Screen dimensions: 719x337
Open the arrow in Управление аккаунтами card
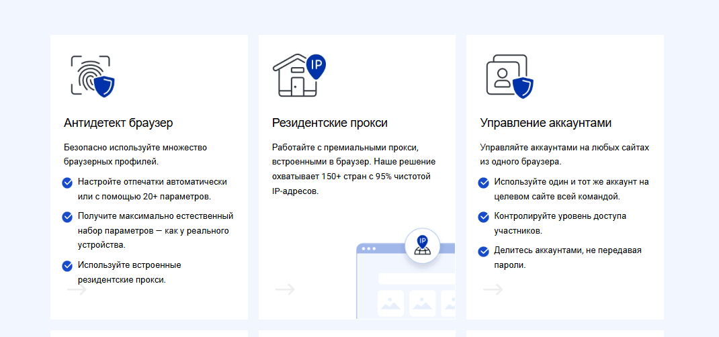[493, 289]
